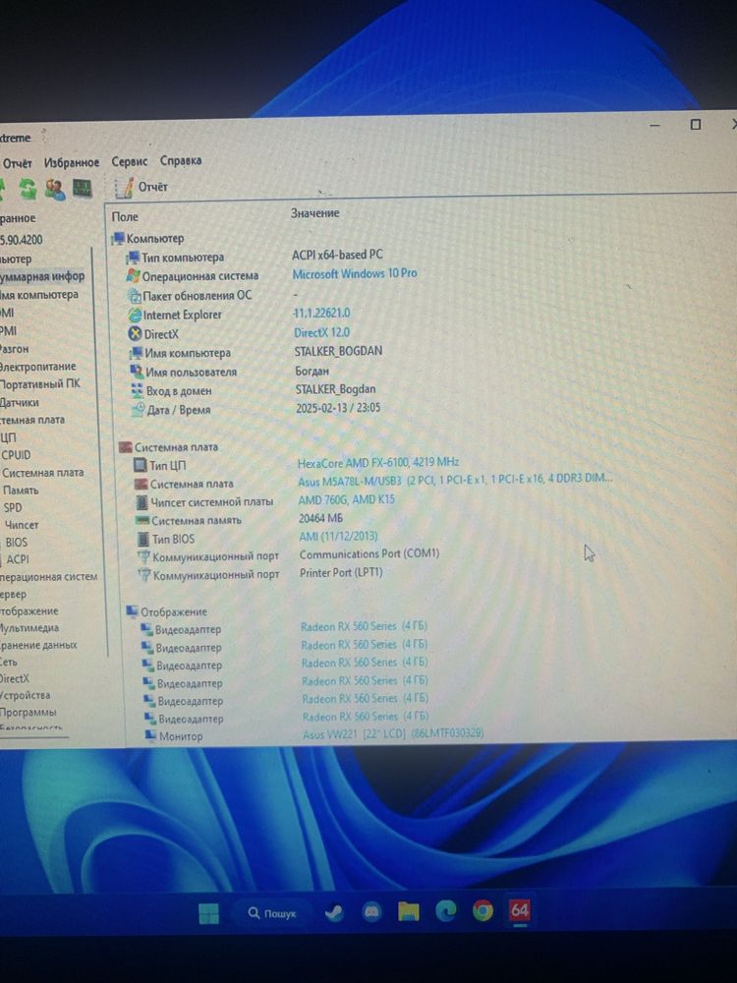Click the icon beside Тип ЦП
Viewport: 737px width, 983px height.
point(141,466)
